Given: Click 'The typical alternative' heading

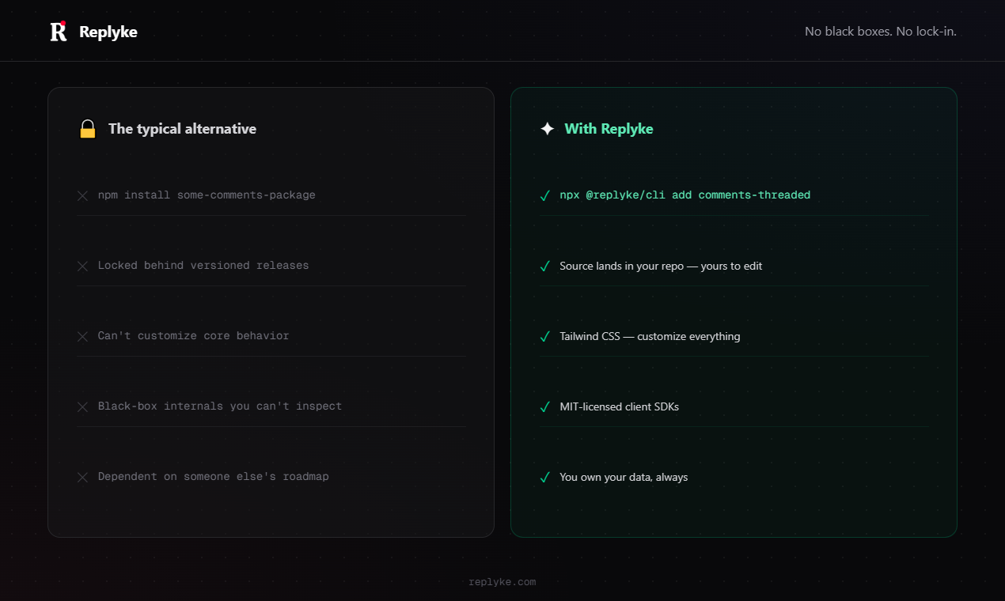Looking at the screenshot, I should (x=182, y=129).
